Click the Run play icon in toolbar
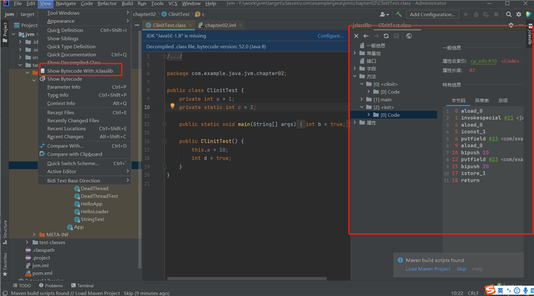 [466, 14]
